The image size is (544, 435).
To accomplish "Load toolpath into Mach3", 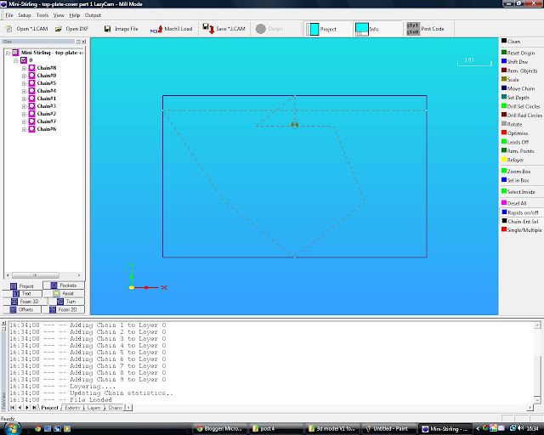I will tap(171, 29).
